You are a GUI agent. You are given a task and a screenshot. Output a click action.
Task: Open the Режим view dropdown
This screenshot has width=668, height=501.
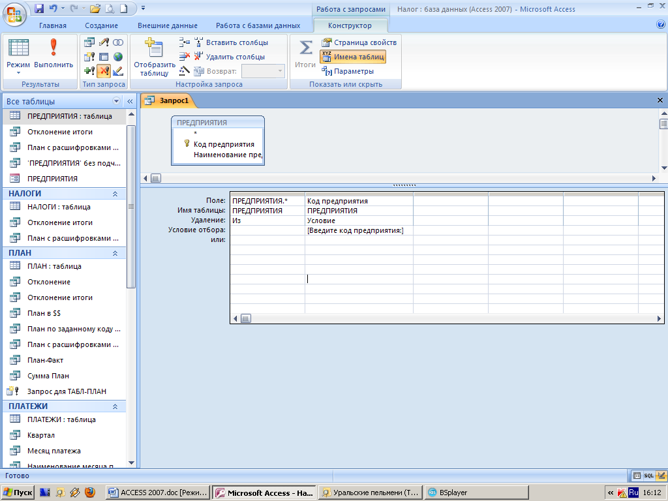(18, 73)
